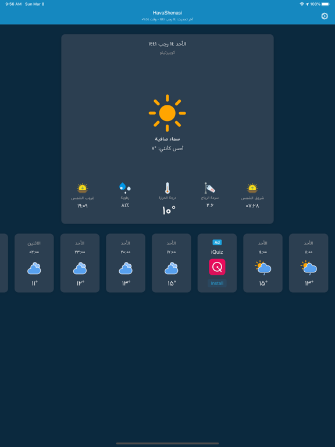Tap the feels like أحس كأنني ٧° text
Viewport: 335px width, 447px height.
coord(167,148)
